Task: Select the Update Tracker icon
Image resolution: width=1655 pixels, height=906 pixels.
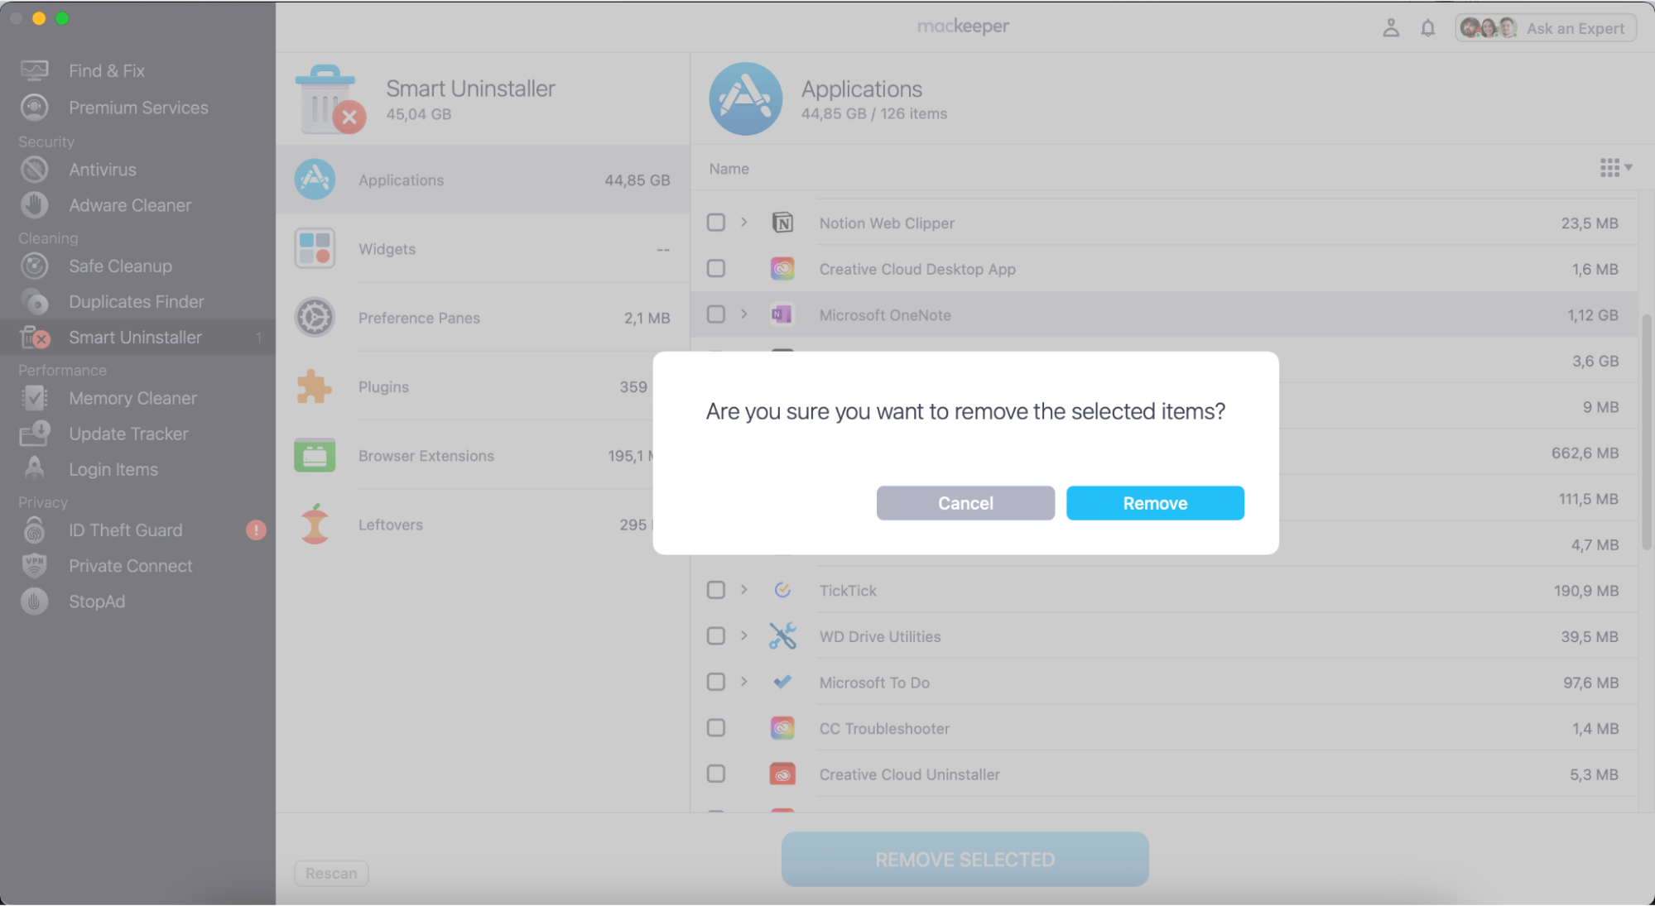Action: coord(35,434)
